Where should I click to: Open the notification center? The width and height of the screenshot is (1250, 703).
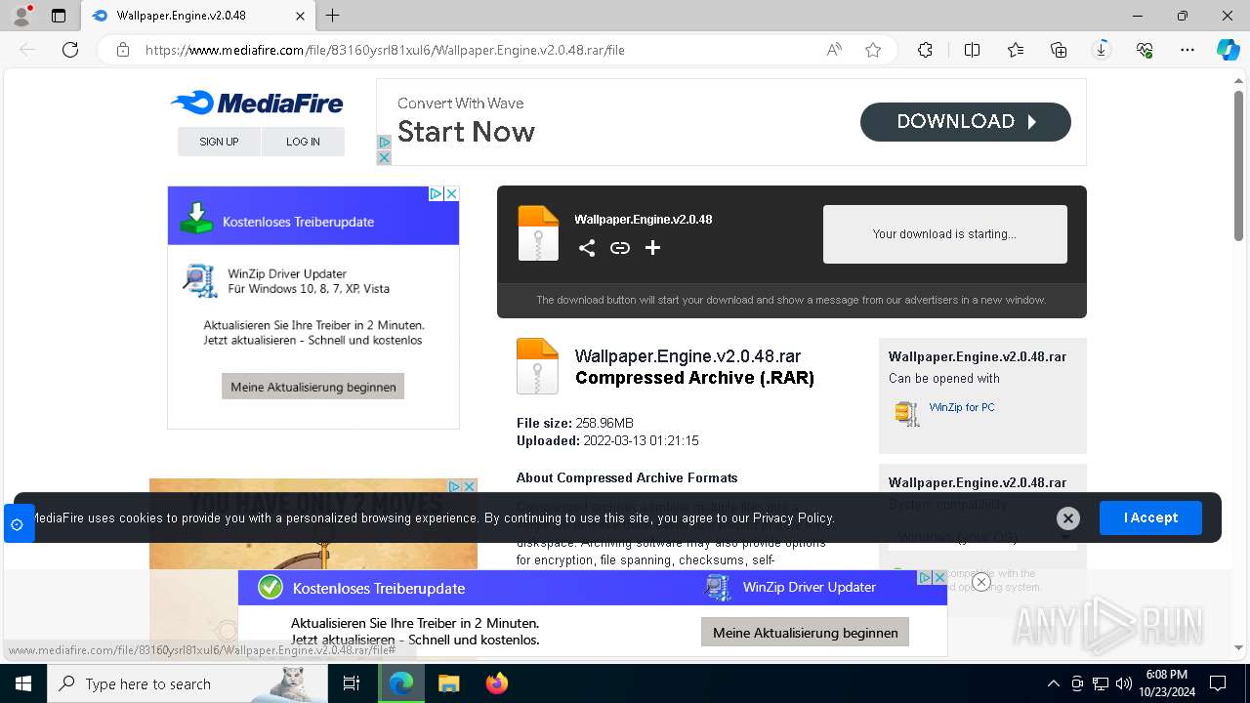[x=1218, y=683]
